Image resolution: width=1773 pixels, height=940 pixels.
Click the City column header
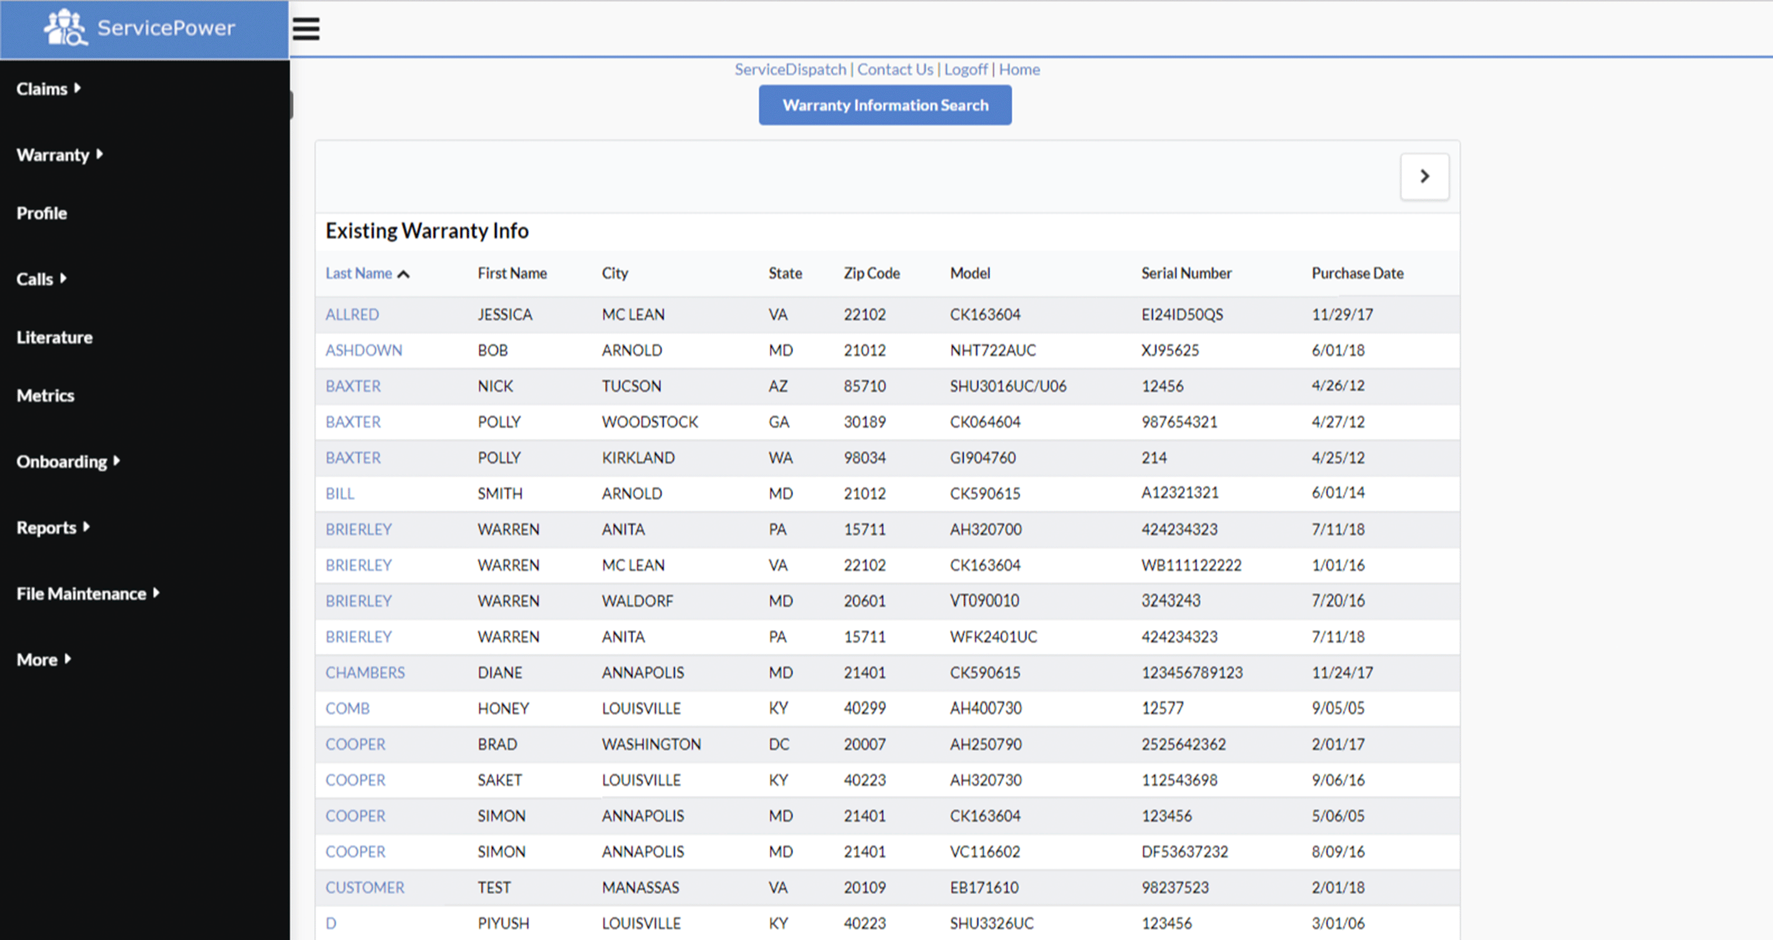pyautogui.click(x=615, y=273)
